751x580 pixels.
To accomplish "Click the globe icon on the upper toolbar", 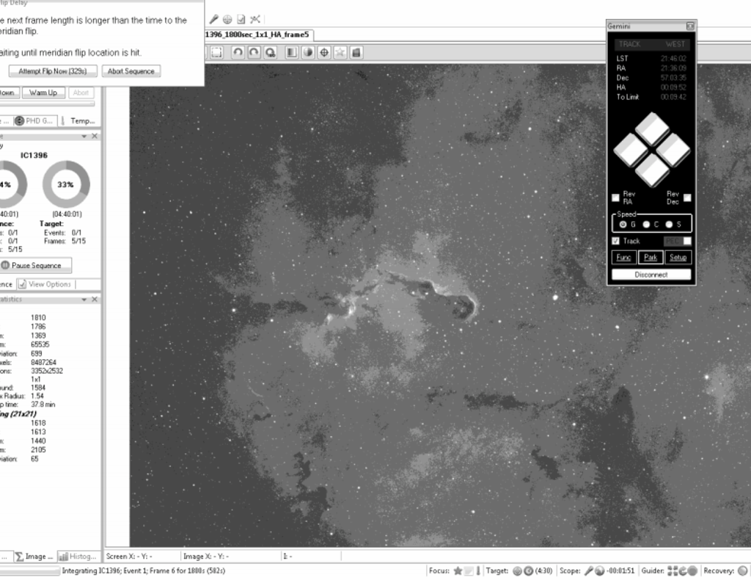I will pos(227,18).
